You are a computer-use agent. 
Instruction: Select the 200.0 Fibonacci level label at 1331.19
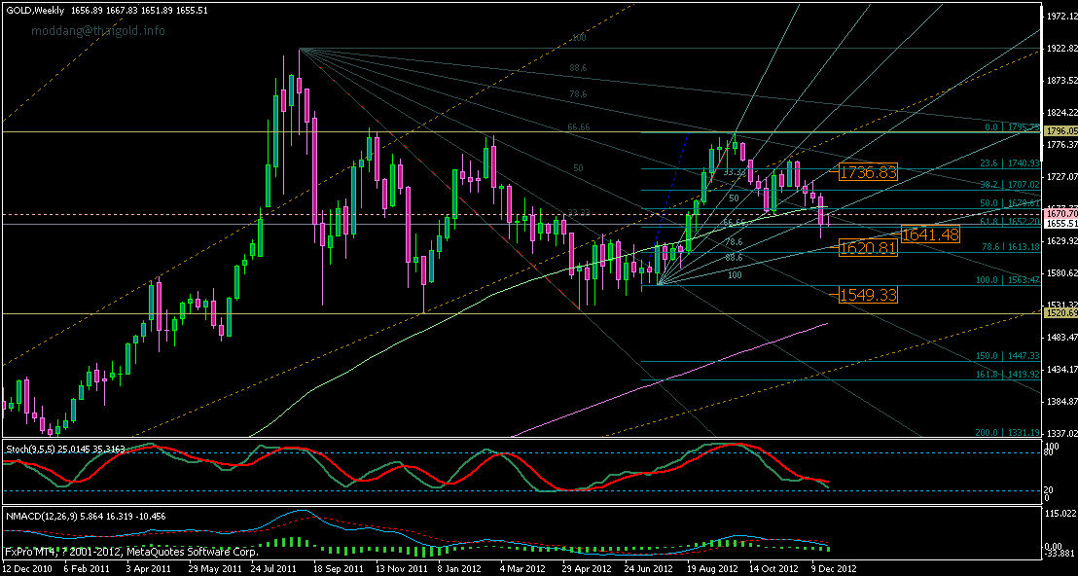1009,432
